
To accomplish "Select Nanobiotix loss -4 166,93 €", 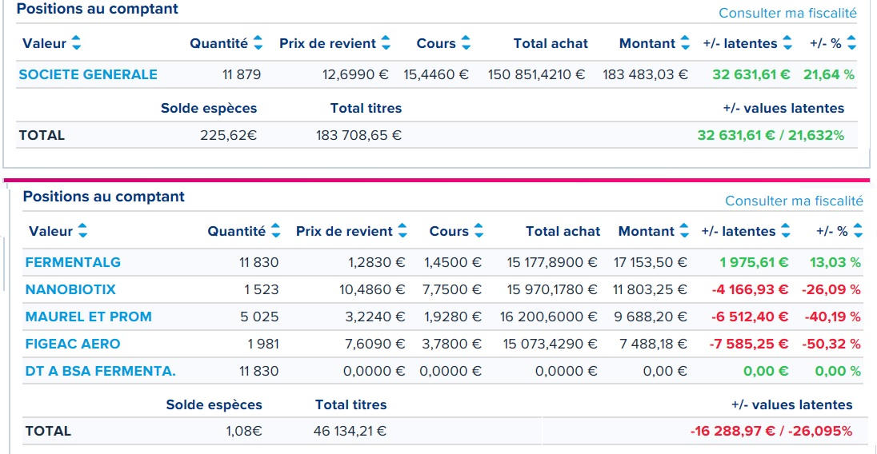I will click(750, 289).
